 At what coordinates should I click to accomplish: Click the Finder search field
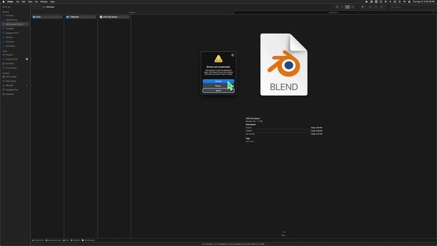click(412, 7)
